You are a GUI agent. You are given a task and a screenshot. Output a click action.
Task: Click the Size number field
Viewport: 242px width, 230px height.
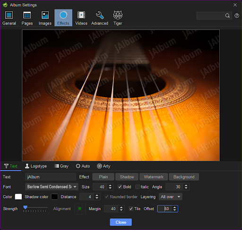click(x=100, y=187)
